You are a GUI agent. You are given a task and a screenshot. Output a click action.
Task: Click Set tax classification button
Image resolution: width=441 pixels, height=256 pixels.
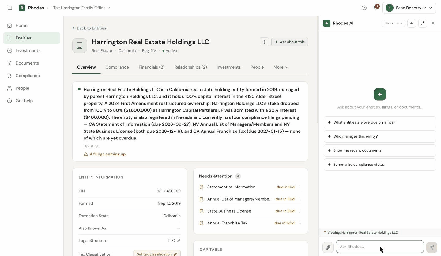pyautogui.click(x=157, y=254)
